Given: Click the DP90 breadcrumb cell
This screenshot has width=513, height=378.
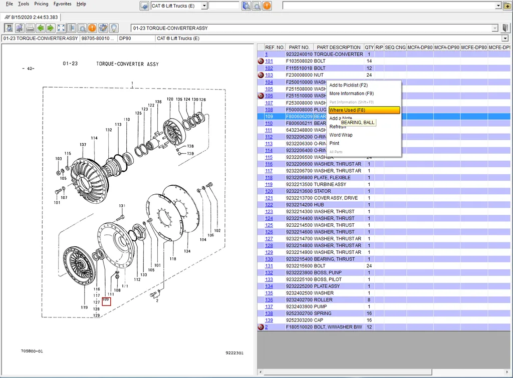Looking at the screenshot, I should (136, 38).
